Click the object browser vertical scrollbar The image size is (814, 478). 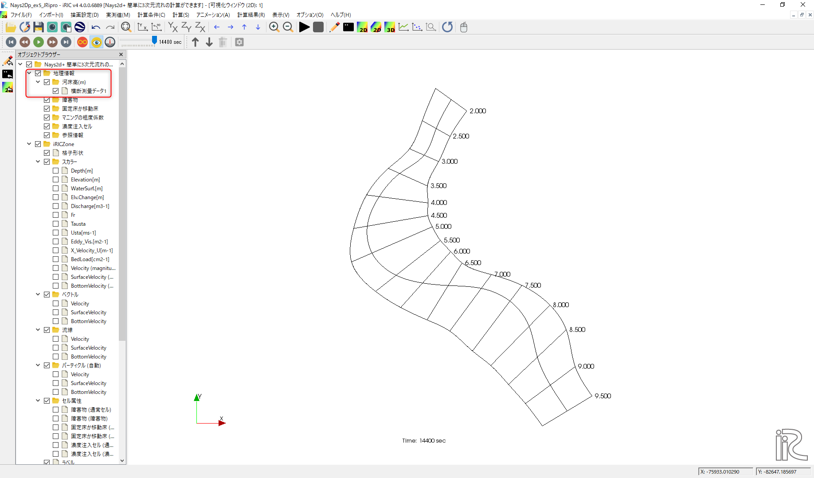122,204
